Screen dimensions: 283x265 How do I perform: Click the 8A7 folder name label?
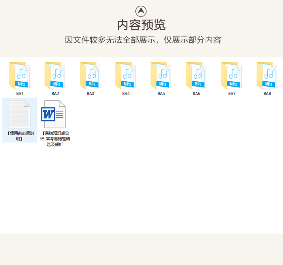[232, 93]
